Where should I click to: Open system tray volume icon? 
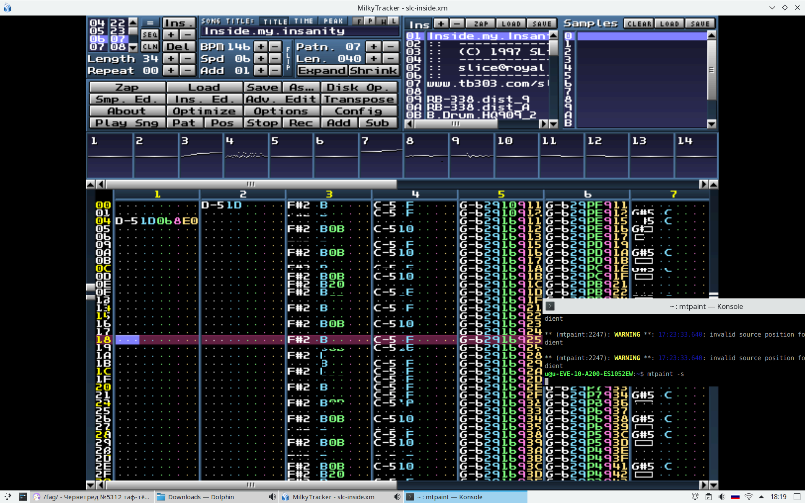(721, 497)
